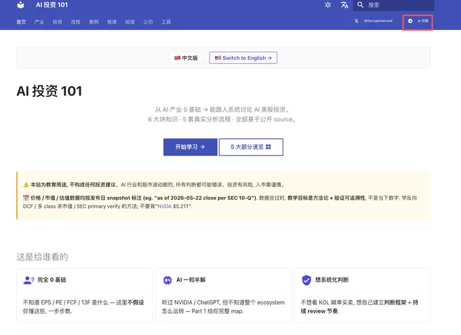The width and height of the screenshot is (461, 335).
Task: Toggle the light/dark theme sun icon
Action: [x=328, y=5]
